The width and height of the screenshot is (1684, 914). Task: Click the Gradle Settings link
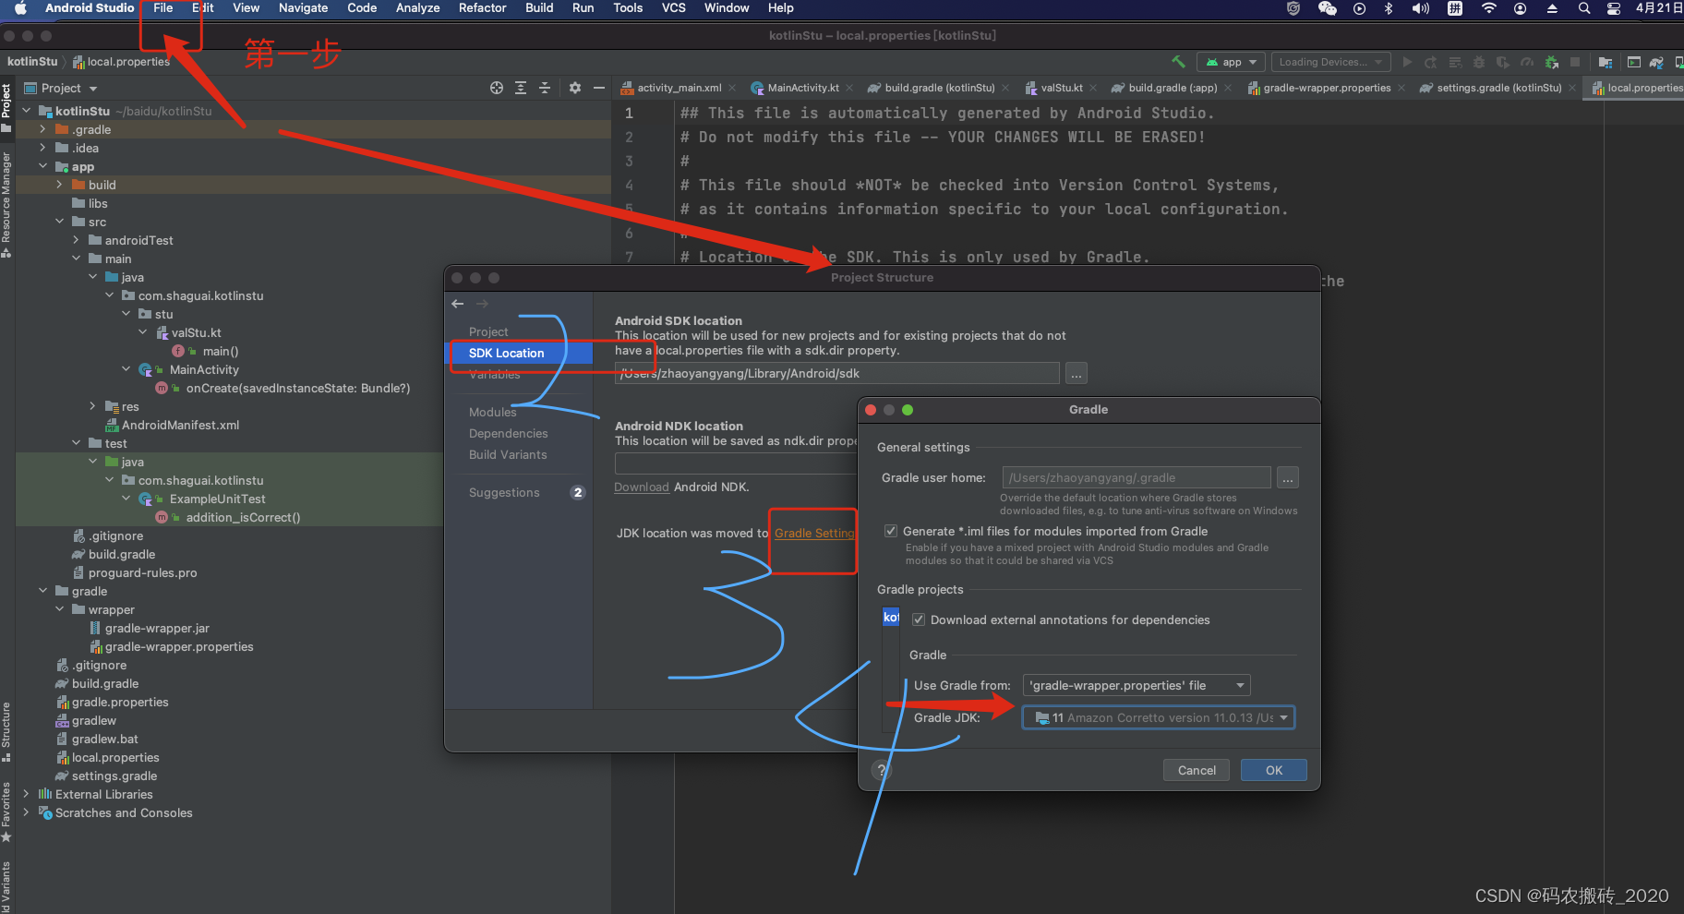(814, 533)
